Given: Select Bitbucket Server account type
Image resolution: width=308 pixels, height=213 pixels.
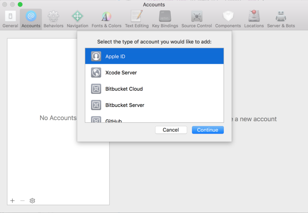Looking at the screenshot, I should [x=154, y=105].
